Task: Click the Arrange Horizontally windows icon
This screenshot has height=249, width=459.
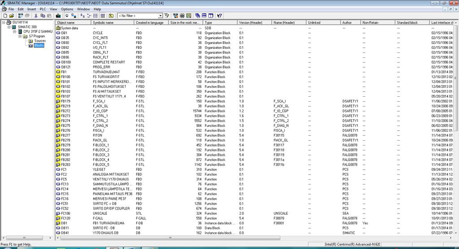Action: pos(204,16)
